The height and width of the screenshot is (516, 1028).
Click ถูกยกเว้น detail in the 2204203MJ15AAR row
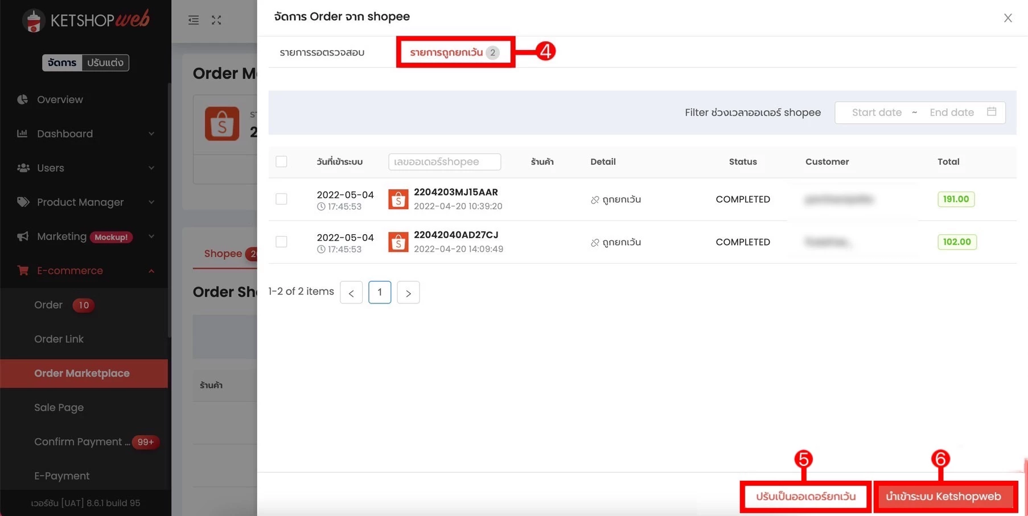pos(622,199)
